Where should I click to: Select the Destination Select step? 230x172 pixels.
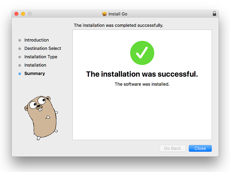tap(43, 49)
